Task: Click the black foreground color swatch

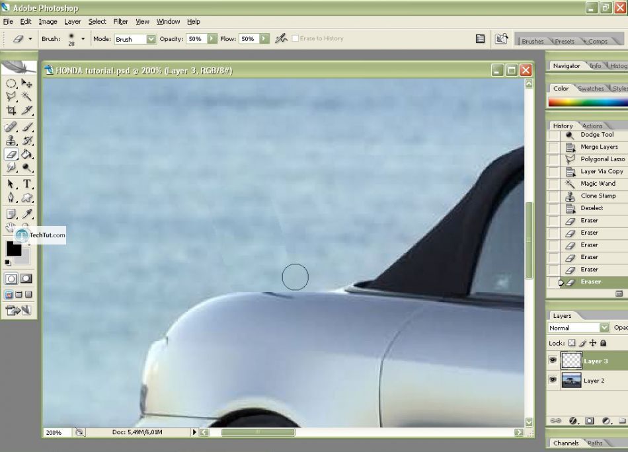Action: pos(13,248)
